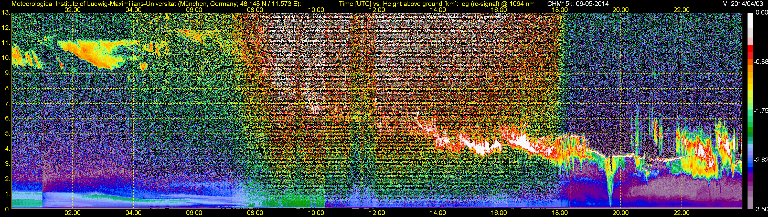Image resolution: width=768 pixels, height=217 pixels.
Task: Click "10:00" on the upper time axis
Action: point(316,10)
